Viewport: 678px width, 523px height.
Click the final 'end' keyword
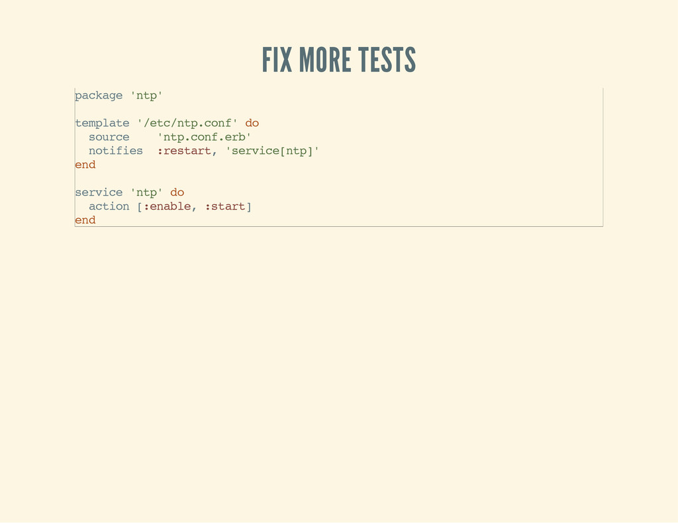point(85,220)
